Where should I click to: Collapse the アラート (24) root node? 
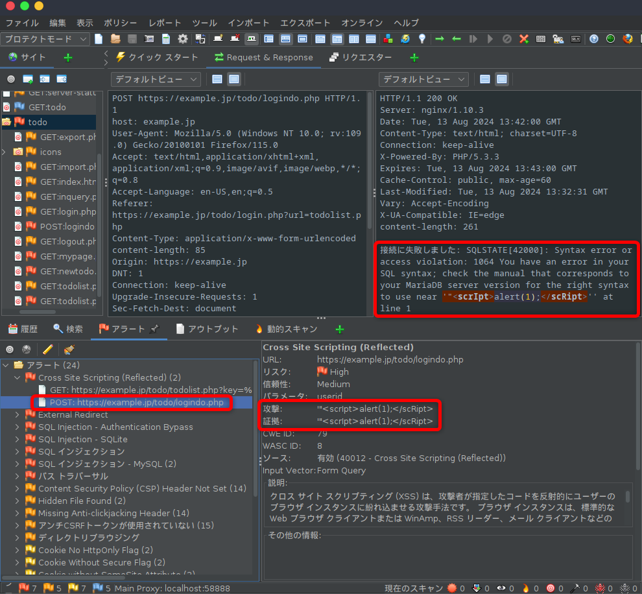pos(5,364)
